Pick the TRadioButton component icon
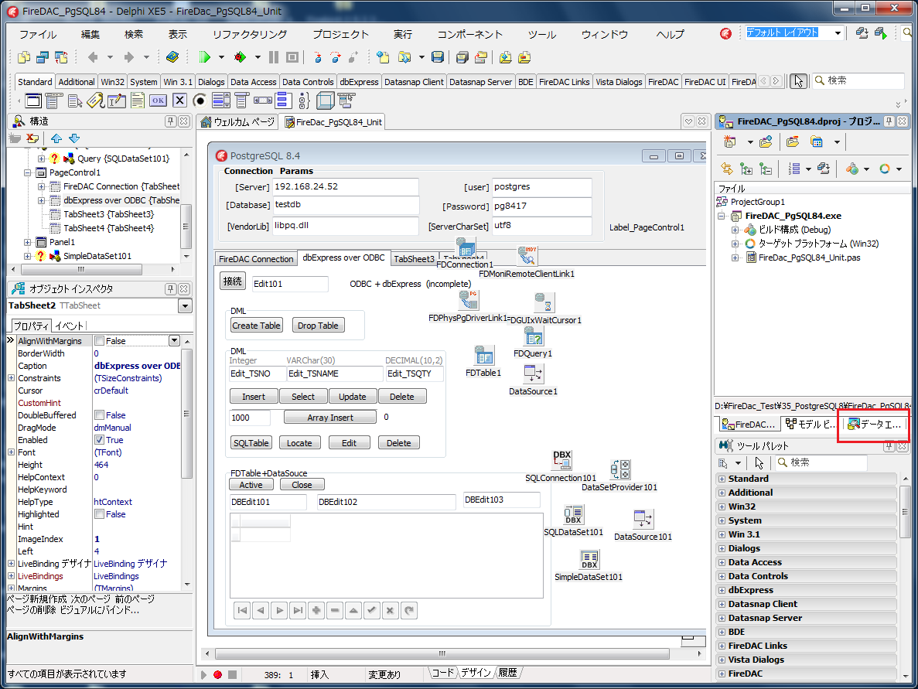918x689 pixels. (x=200, y=101)
